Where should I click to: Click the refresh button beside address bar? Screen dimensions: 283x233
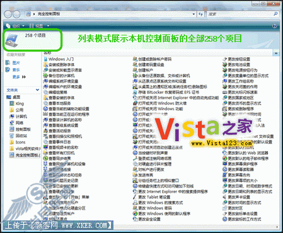[200, 14]
